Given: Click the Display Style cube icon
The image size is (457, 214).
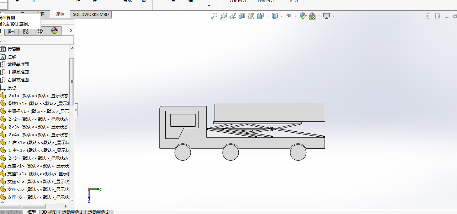Looking at the screenshot, I should pyautogui.click(x=275, y=16).
